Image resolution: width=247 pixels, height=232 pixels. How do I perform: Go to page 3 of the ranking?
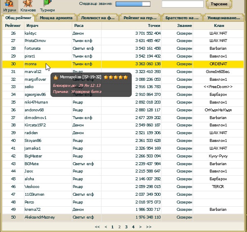click(126, 227)
